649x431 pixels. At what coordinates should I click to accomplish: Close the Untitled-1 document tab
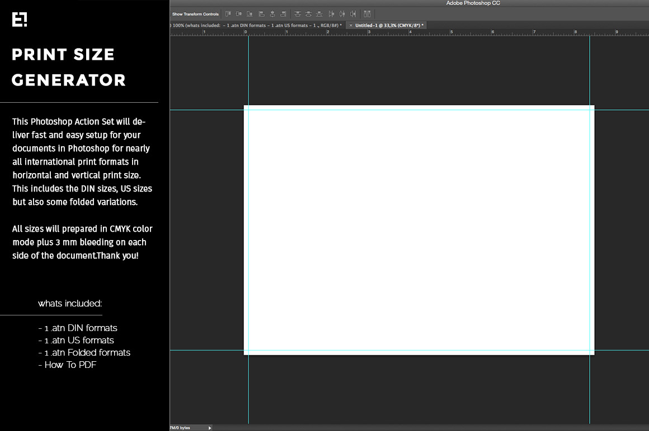click(351, 26)
